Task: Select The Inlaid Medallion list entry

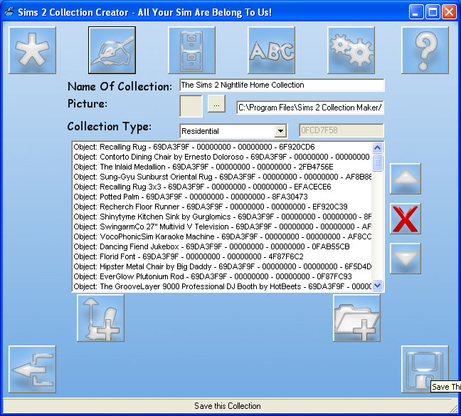Action: click(222, 167)
